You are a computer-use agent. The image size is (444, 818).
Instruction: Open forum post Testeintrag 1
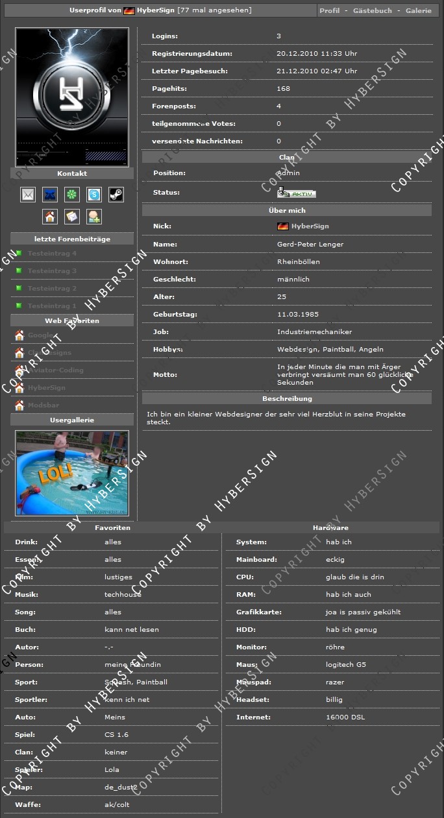tap(52, 306)
